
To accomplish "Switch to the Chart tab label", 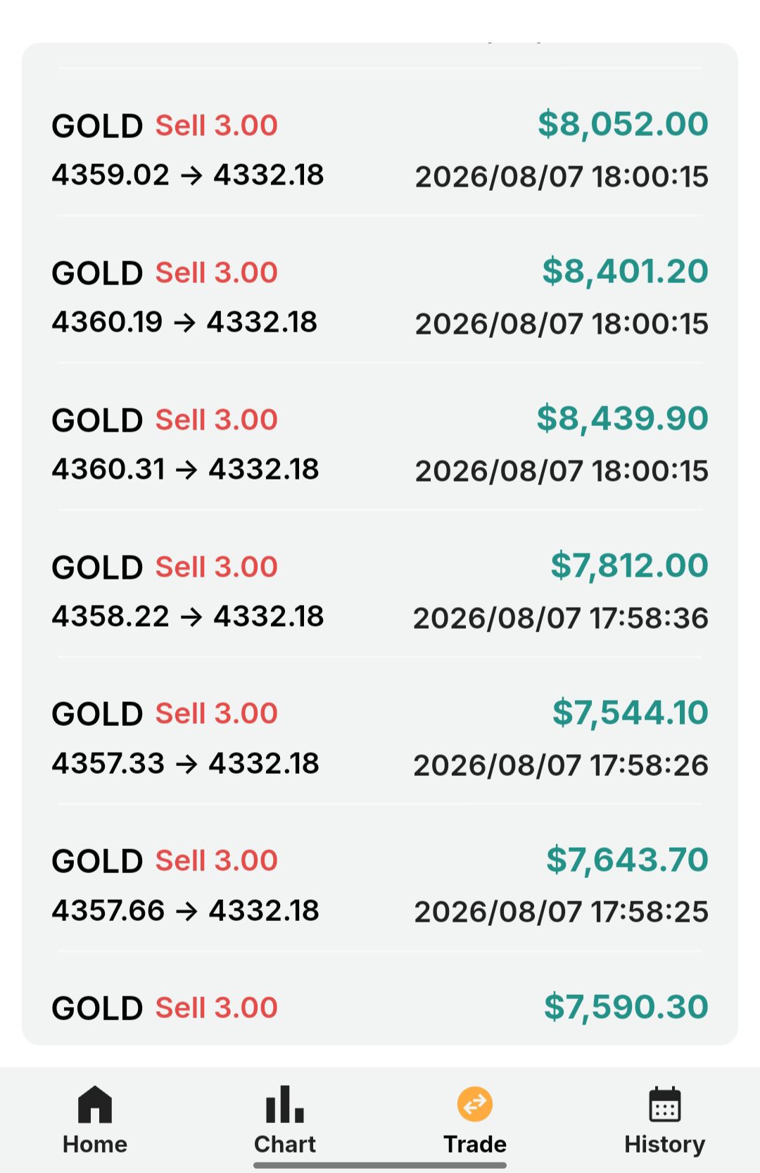I will pos(285,1144).
